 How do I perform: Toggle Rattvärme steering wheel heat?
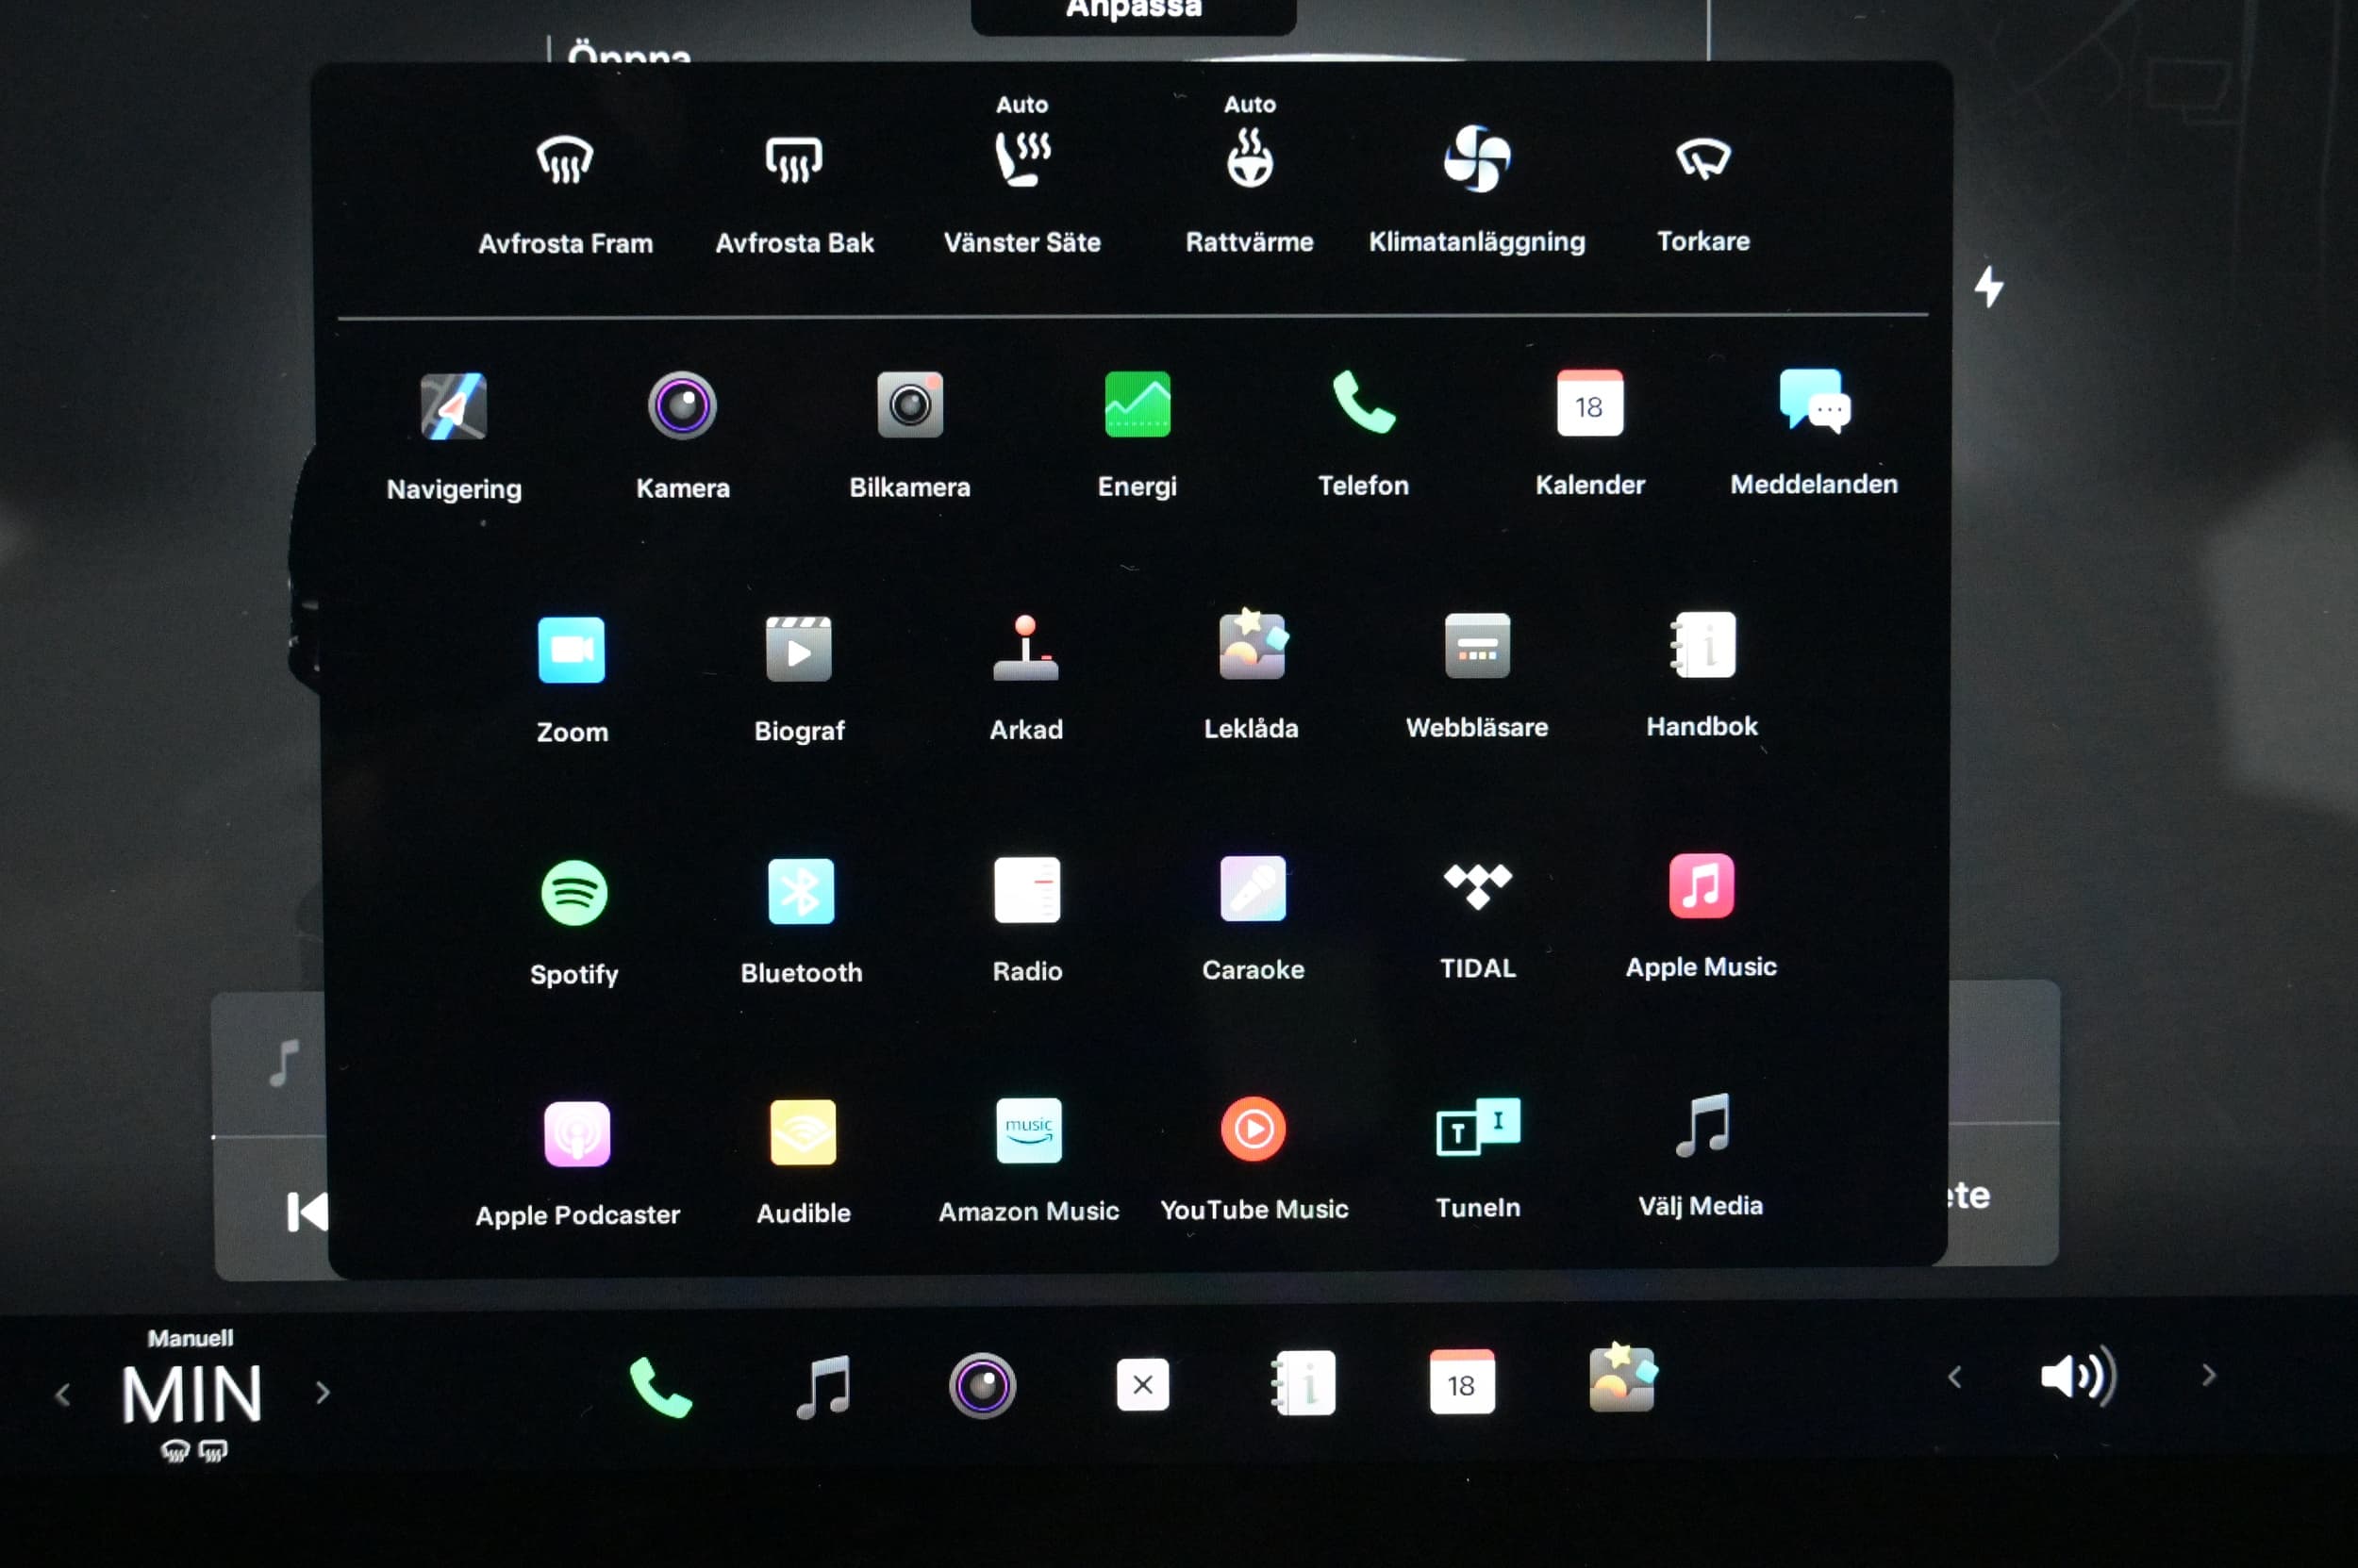[1251, 158]
